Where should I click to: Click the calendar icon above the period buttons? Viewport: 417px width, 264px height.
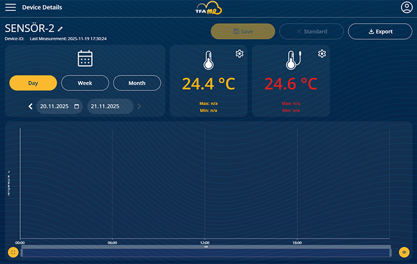click(85, 58)
